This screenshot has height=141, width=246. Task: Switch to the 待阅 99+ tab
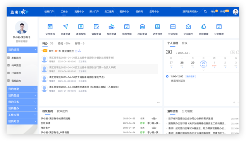64,44
